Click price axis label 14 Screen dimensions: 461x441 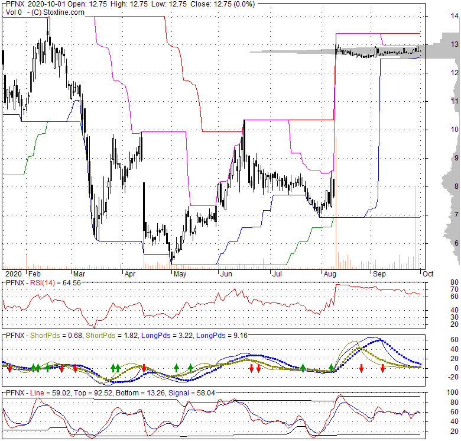[x=454, y=16]
